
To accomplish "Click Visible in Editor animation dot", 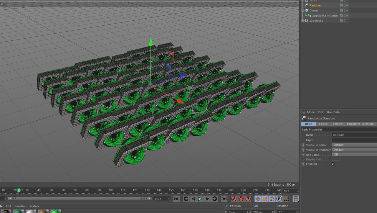I will pos(303,145).
